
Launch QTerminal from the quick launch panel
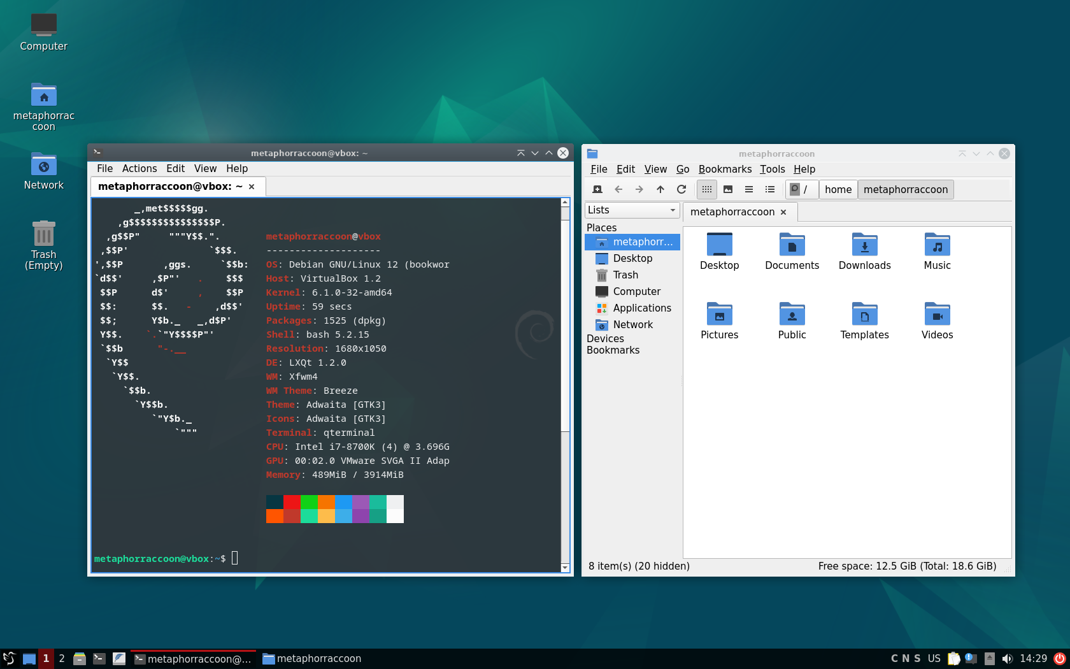(x=99, y=659)
